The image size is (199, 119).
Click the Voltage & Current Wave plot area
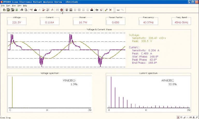[67, 50]
